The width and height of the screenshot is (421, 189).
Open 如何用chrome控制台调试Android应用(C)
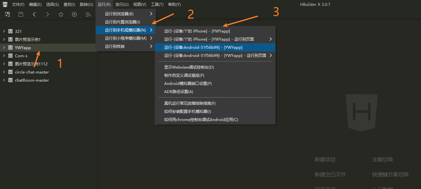(215, 120)
